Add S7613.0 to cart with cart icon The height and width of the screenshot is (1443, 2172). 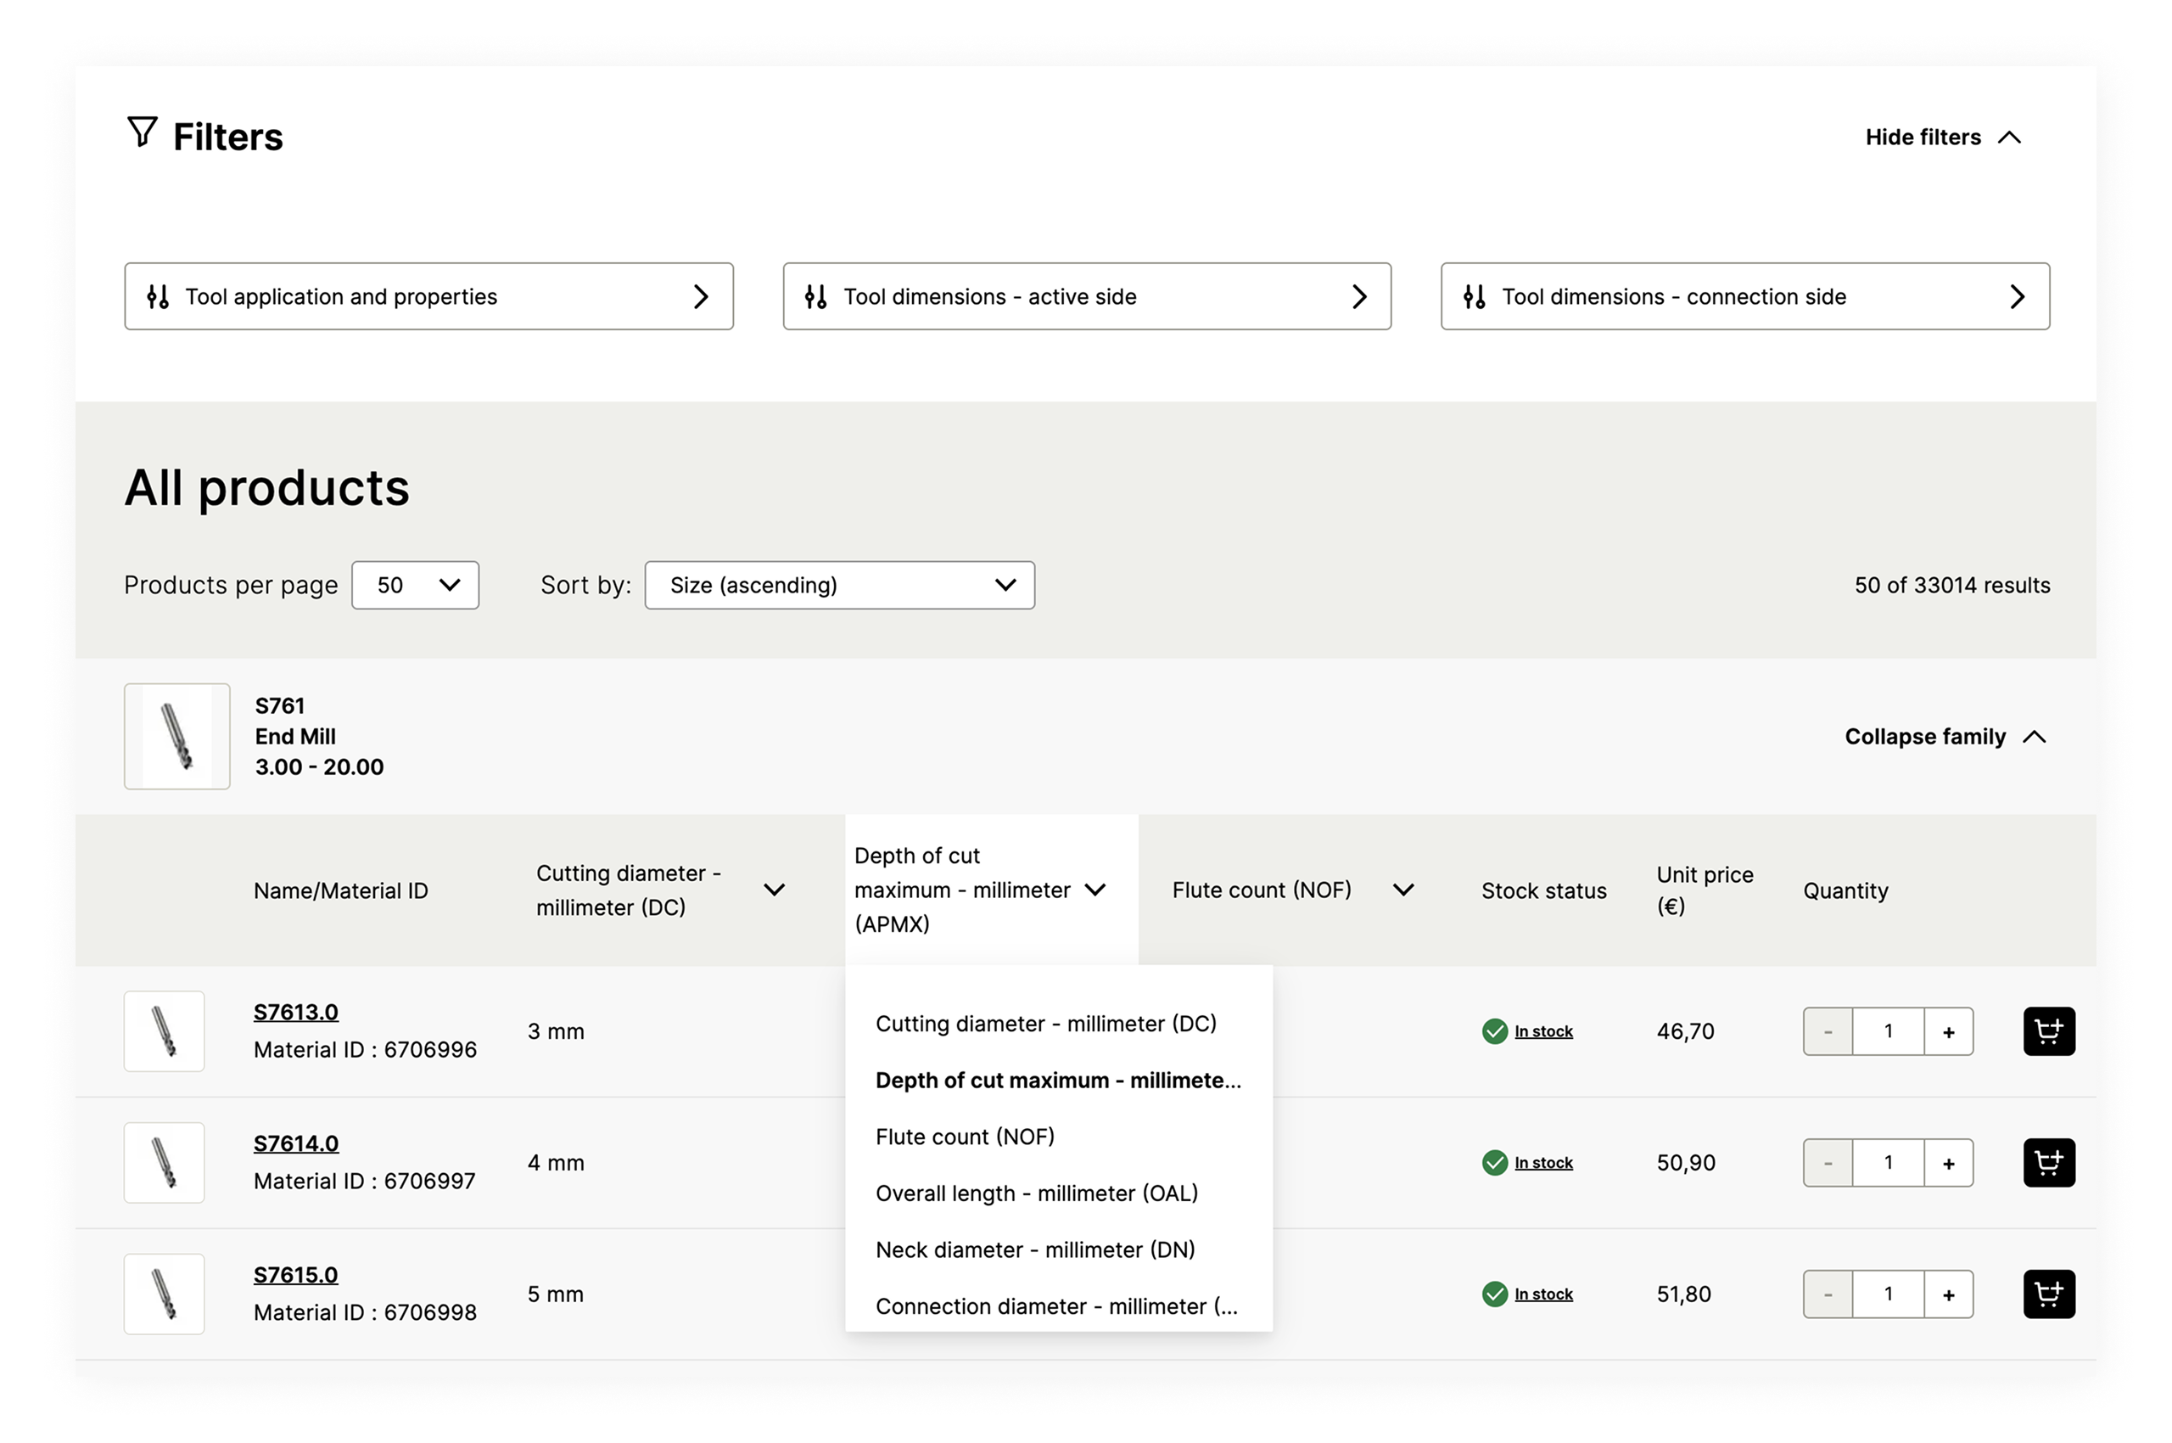(x=2049, y=1030)
